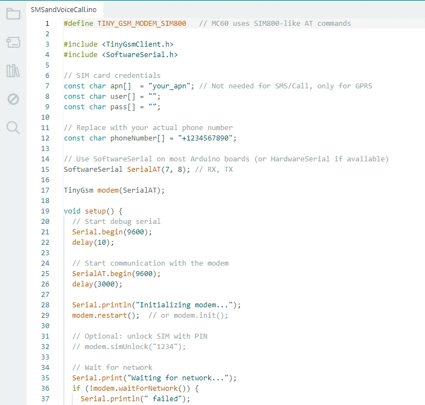
Task: Click line number 19 in gutter
Action: [45, 211]
